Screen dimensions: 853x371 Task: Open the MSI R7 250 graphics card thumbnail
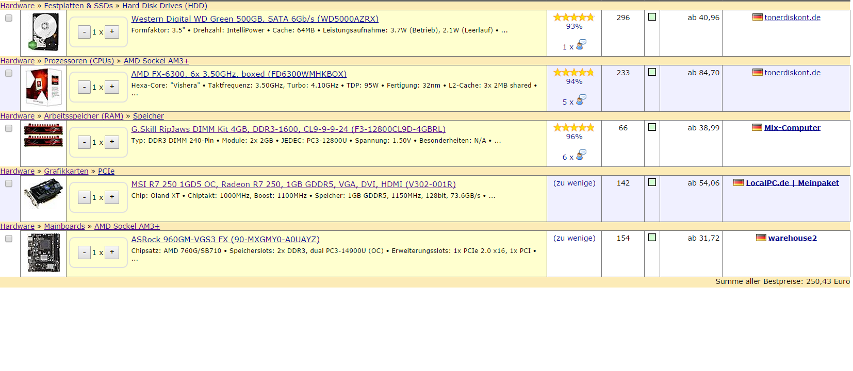(x=43, y=193)
